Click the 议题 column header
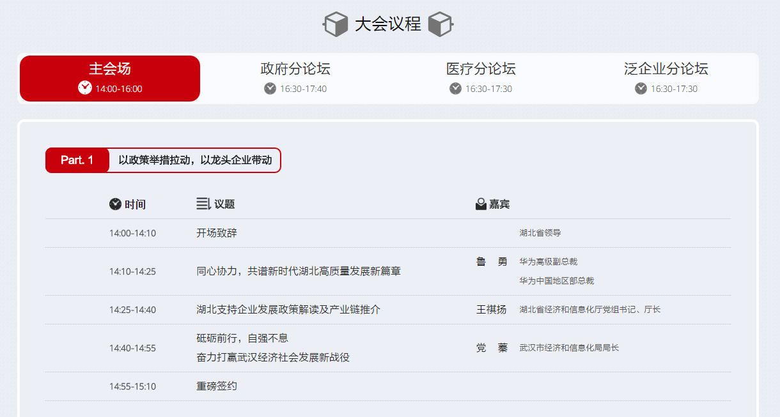The height and width of the screenshot is (417, 780). click(224, 204)
